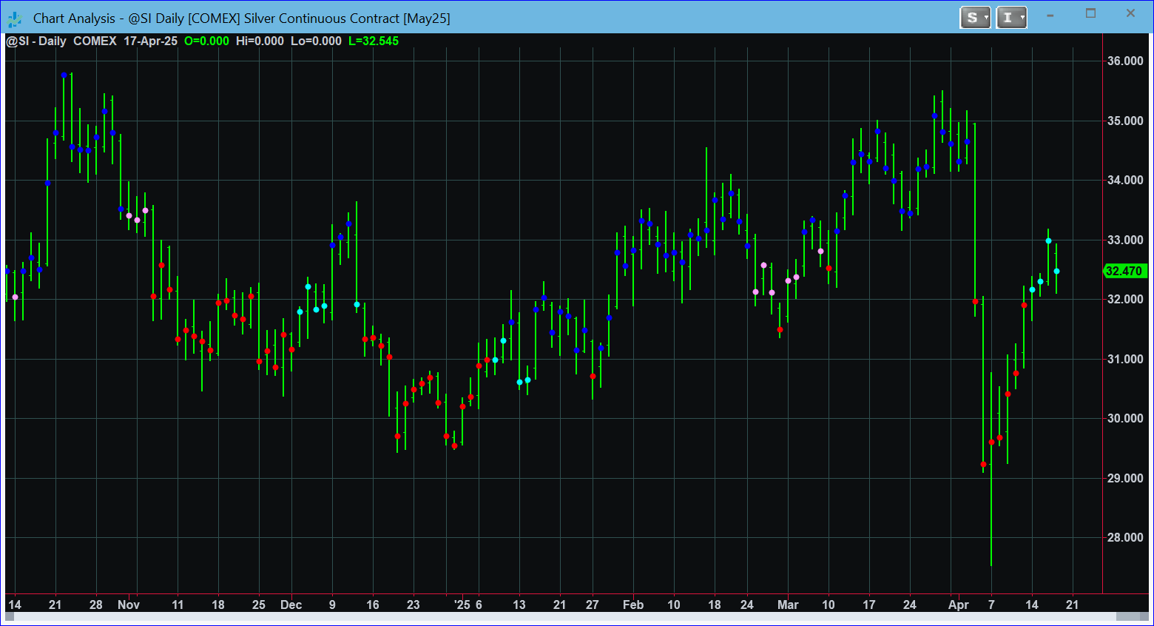Click the 35.000 price axis label
This screenshot has width=1154, height=626.
click(1124, 121)
